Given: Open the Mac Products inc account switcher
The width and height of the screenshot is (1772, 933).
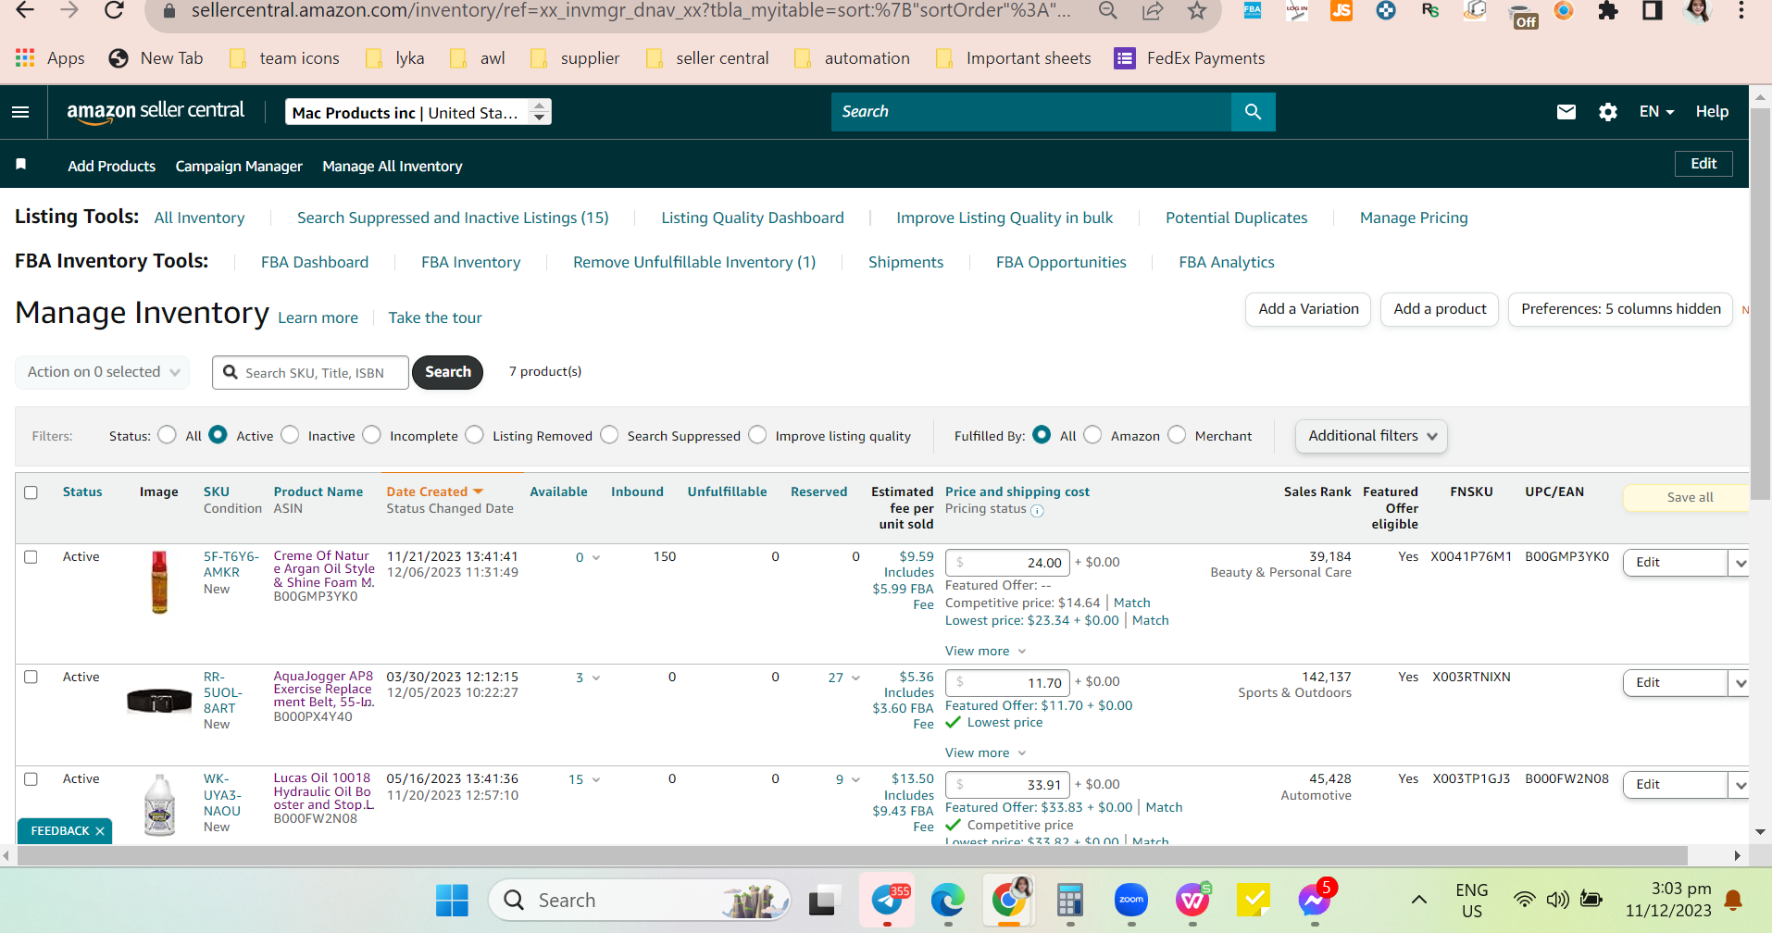Looking at the screenshot, I should [x=418, y=112].
